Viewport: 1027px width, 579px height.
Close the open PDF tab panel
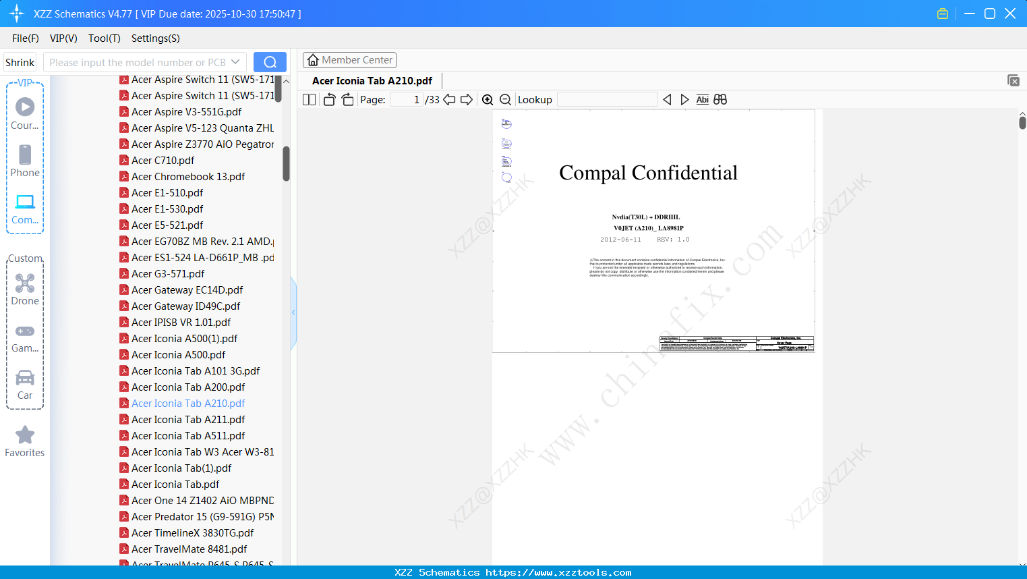pos(1014,80)
